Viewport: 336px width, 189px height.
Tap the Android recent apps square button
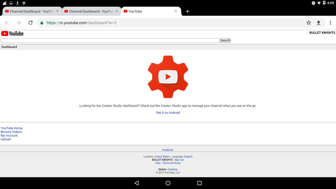(x=199, y=183)
